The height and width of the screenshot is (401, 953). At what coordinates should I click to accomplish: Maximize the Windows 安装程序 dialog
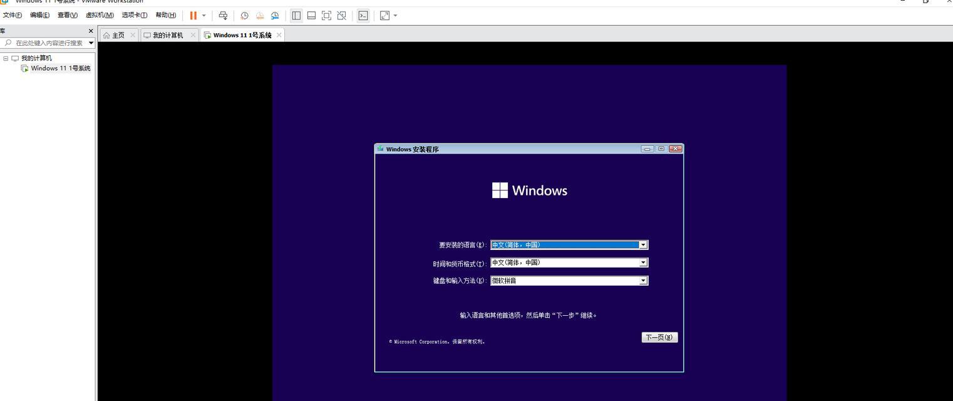[661, 149]
